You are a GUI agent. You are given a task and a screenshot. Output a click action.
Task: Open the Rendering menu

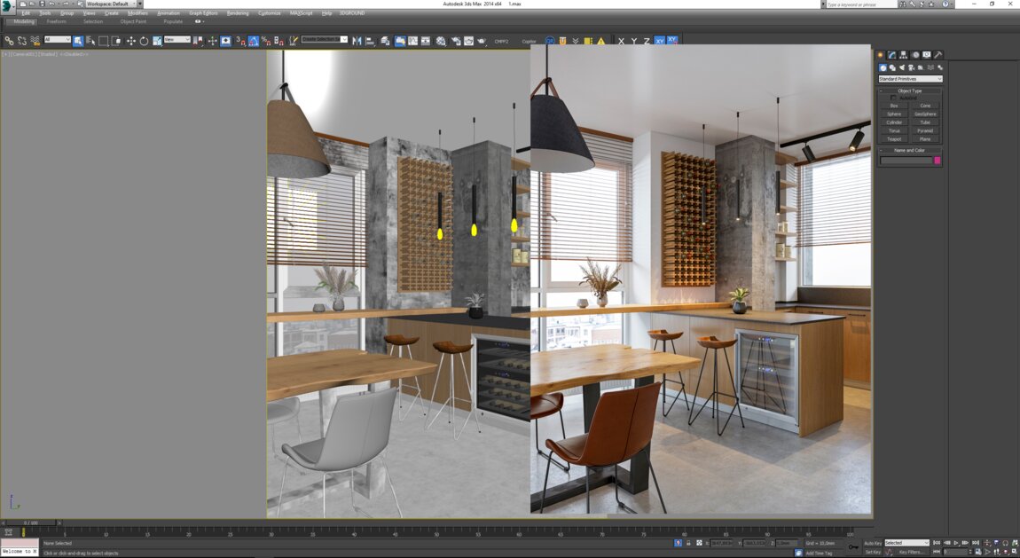click(x=238, y=13)
